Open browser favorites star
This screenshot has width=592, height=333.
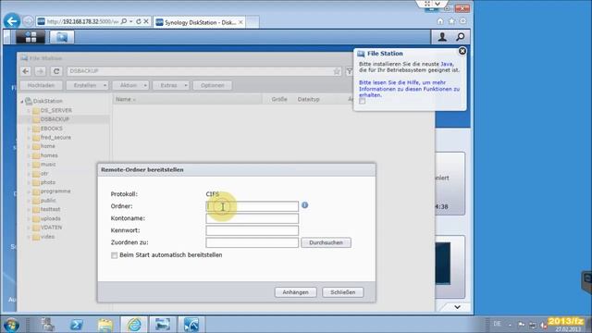point(451,21)
